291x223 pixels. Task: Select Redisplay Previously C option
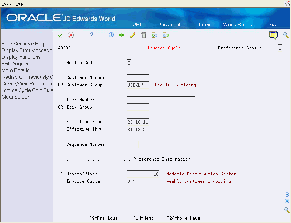(27, 77)
